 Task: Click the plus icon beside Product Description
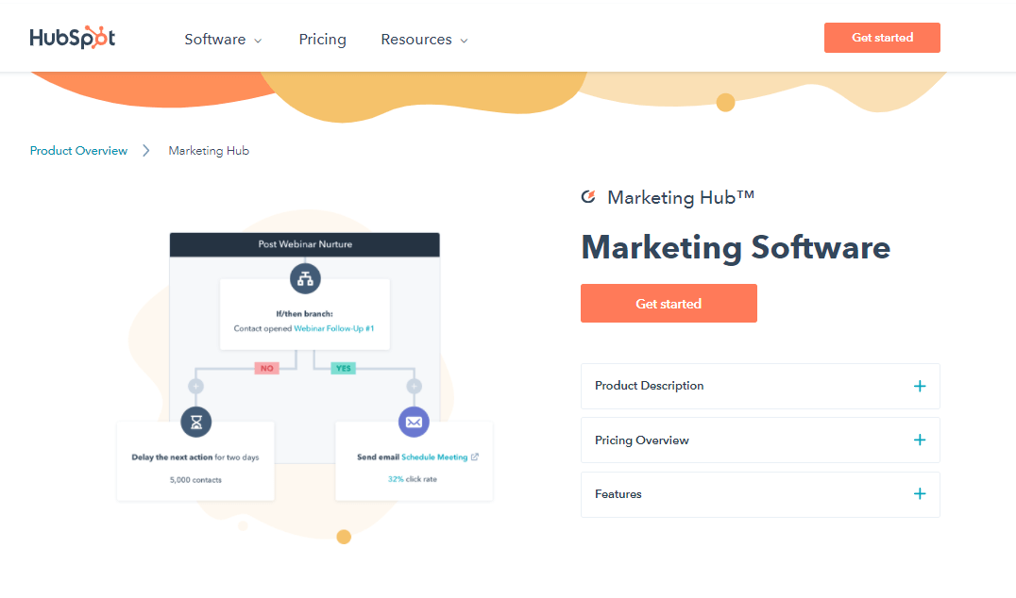(x=920, y=387)
